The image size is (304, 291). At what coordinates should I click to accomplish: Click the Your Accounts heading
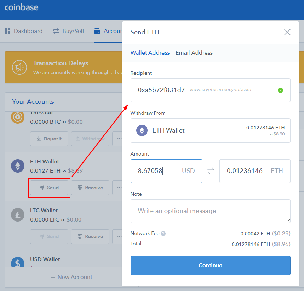point(33,102)
